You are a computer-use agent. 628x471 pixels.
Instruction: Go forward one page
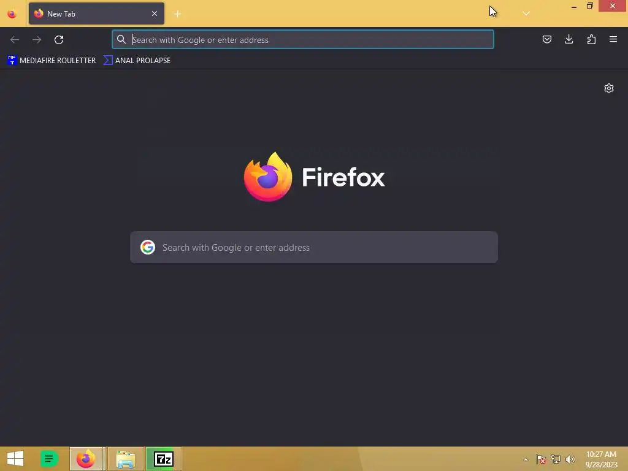point(37,40)
